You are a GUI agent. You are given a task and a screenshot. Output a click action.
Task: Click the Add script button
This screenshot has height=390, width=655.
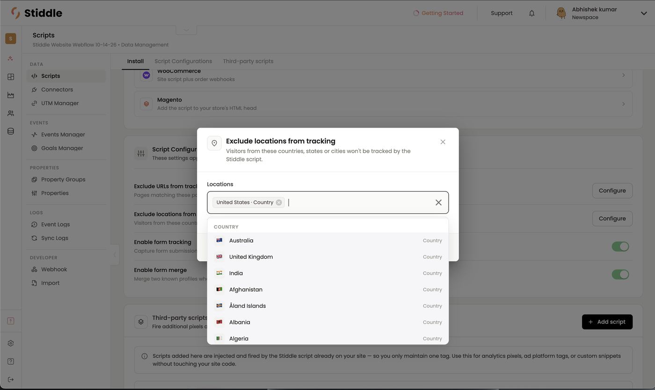[607, 322]
